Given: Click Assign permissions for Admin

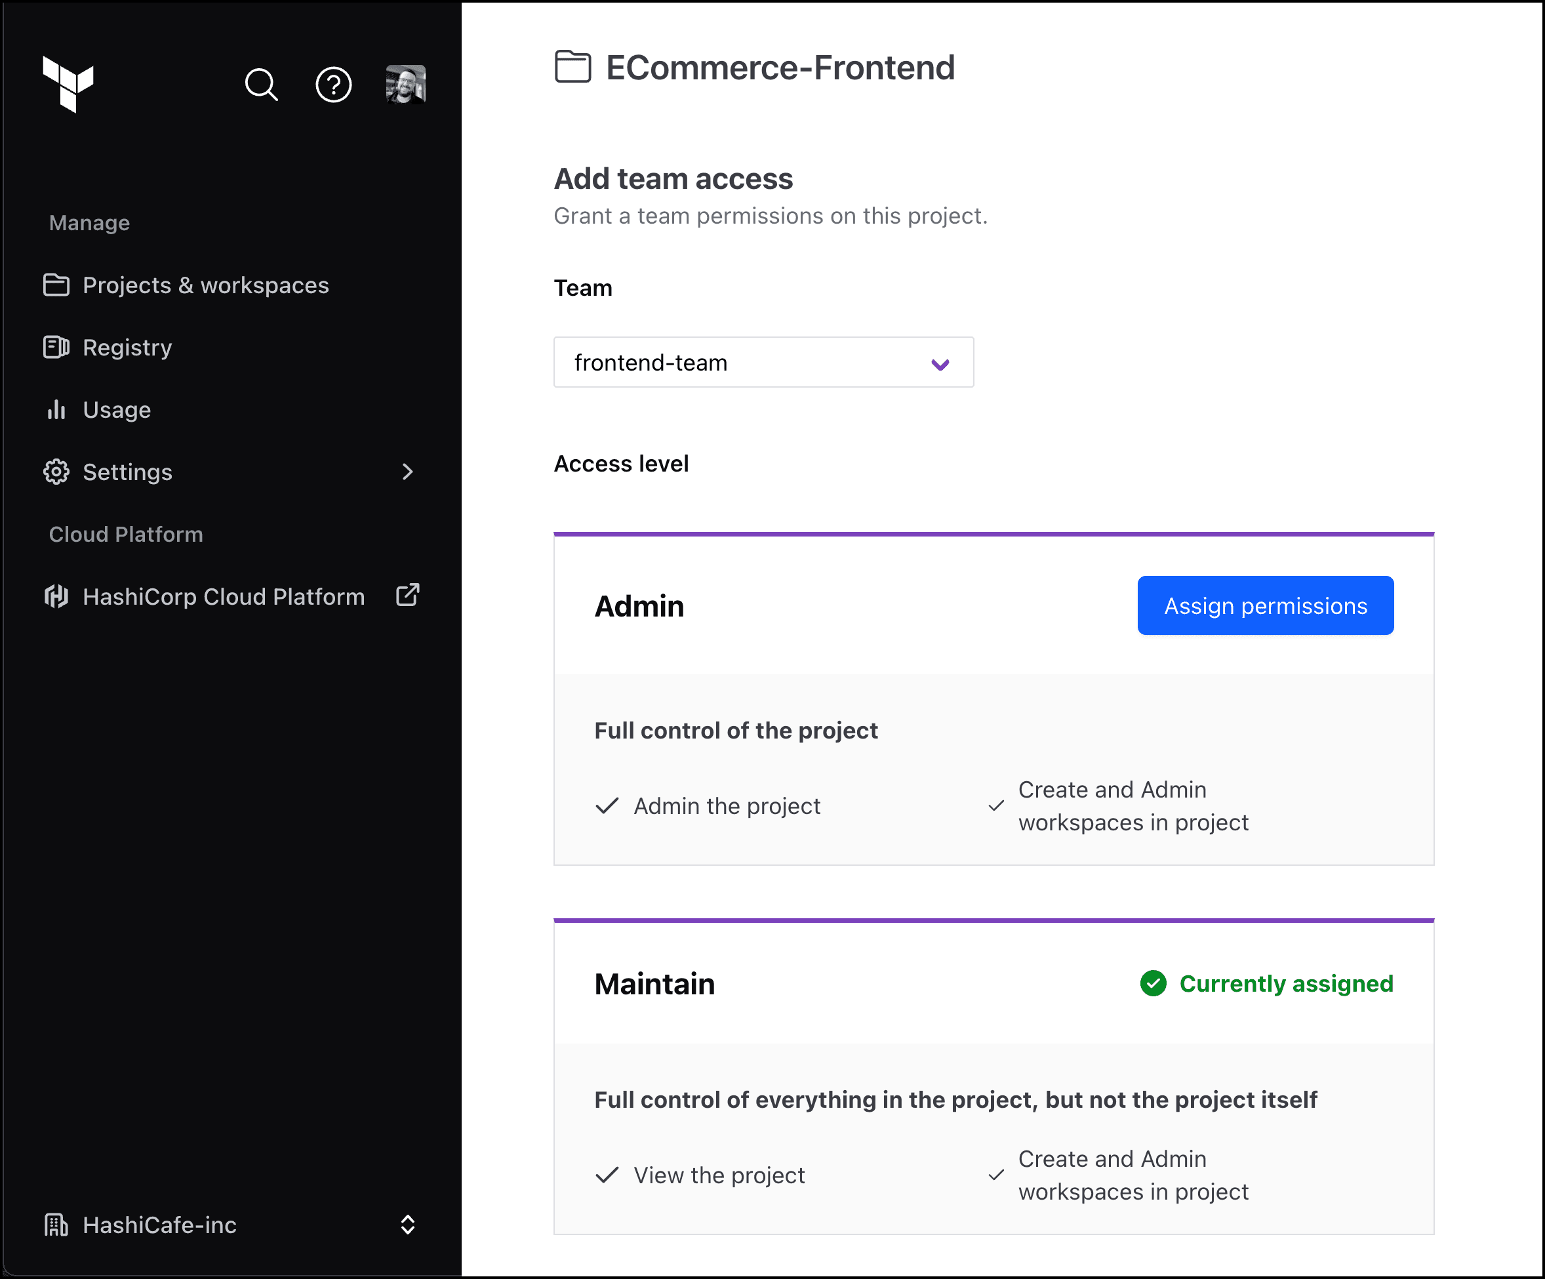Looking at the screenshot, I should [x=1265, y=605].
